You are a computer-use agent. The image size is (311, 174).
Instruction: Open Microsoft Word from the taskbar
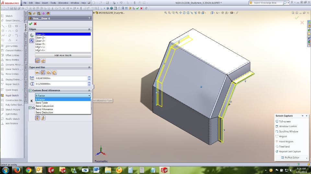pyautogui.click(x=97, y=170)
